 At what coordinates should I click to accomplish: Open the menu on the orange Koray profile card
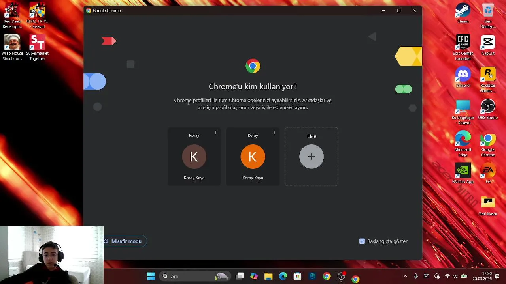pyautogui.click(x=274, y=133)
